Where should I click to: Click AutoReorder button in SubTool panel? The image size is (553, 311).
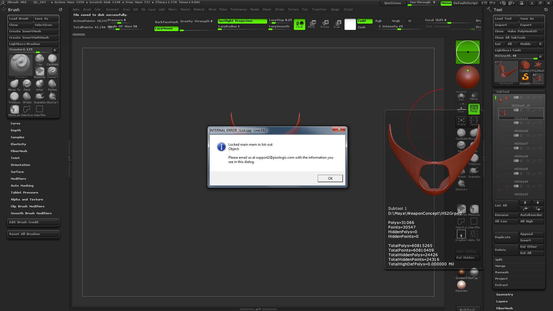click(x=531, y=215)
